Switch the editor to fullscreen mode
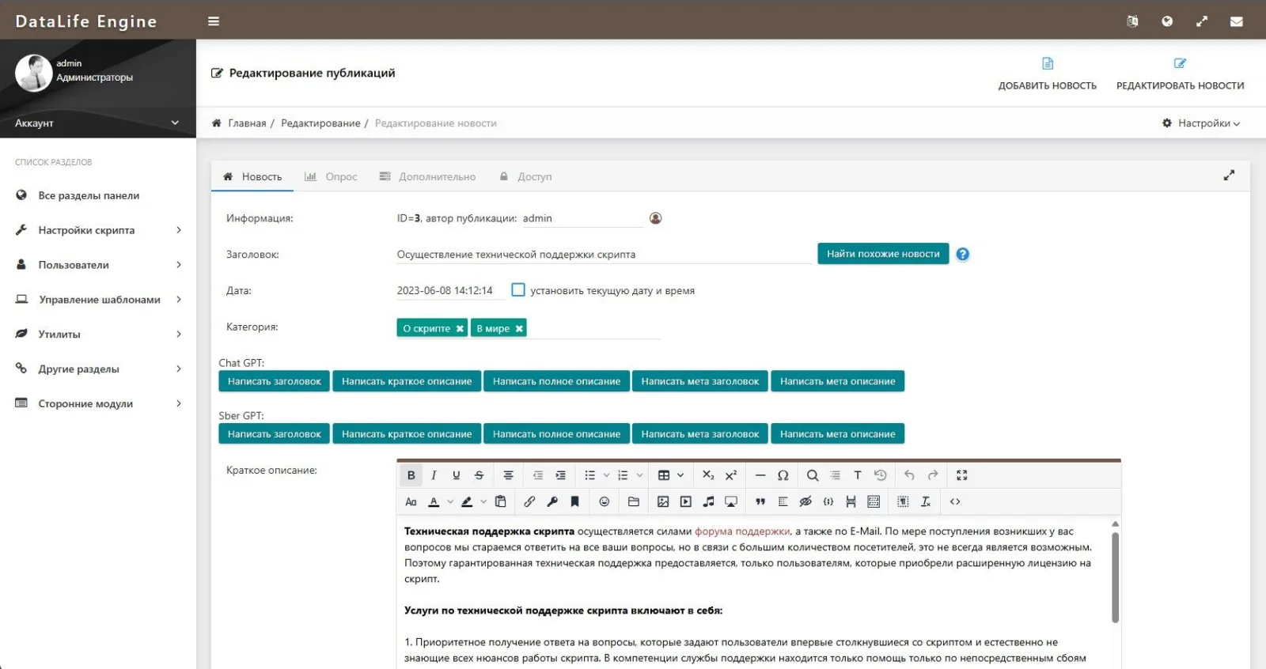Viewport: 1266px width, 669px height. (961, 475)
